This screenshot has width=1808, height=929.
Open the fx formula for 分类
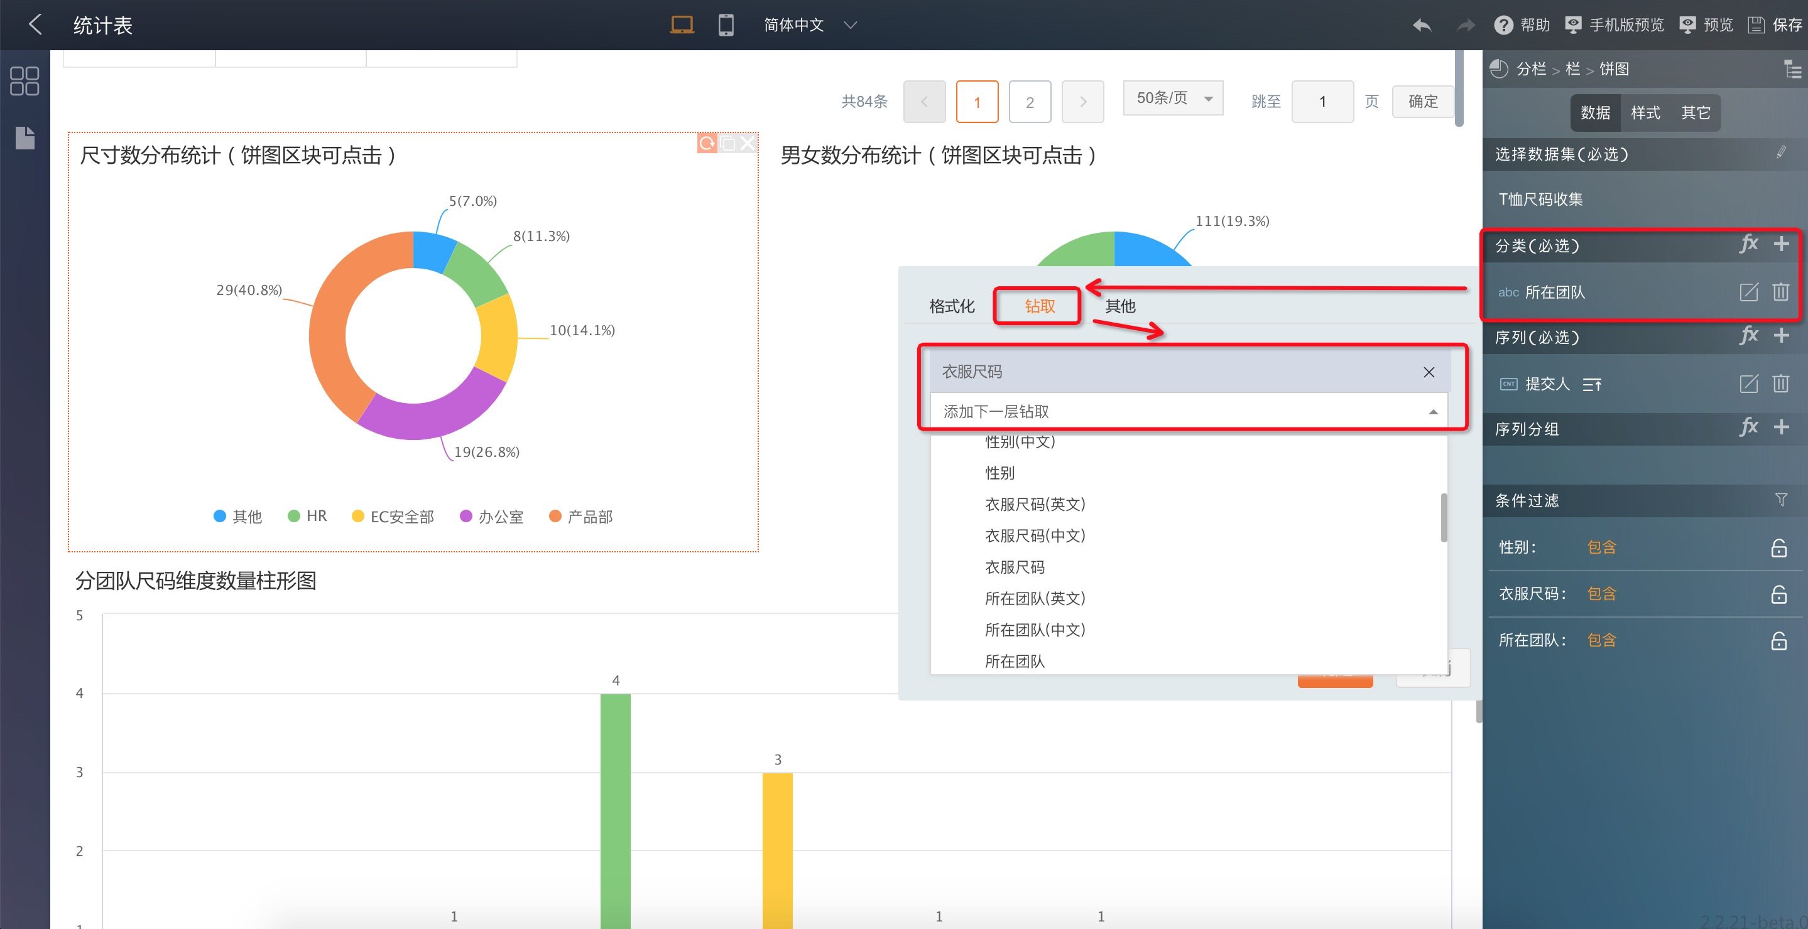point(1748,244)
